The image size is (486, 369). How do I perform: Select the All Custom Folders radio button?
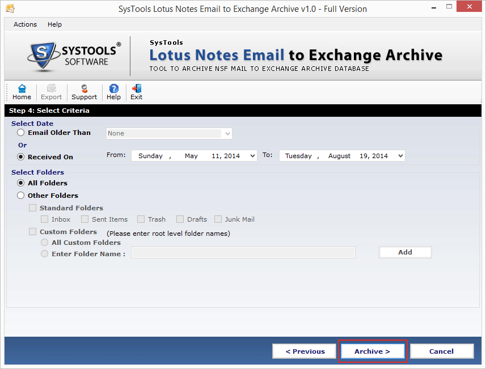[x=44, y=242]
